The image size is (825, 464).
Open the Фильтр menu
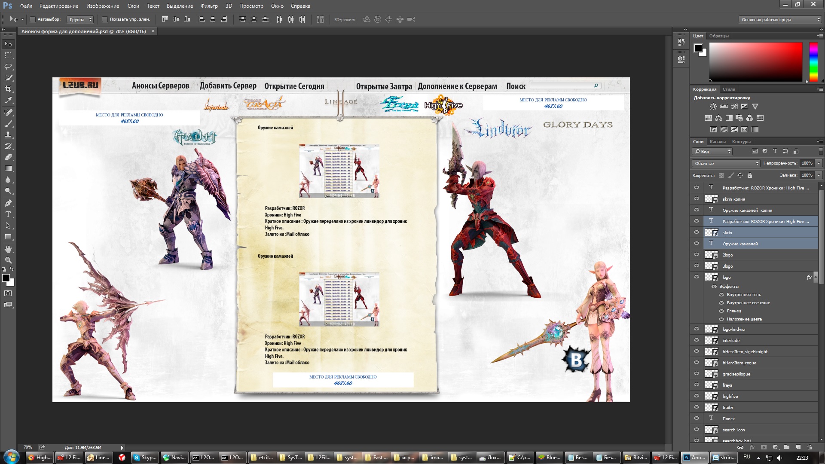pyautogui.click(x=209, y=6)
